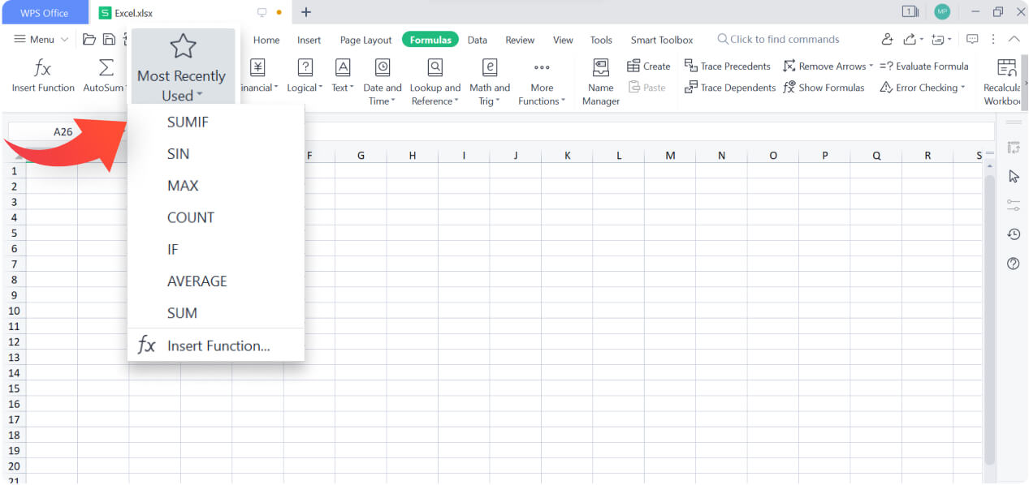Click Trace Precedents
The height and width of the screenshot is (485, 1029).
point(728,66)
